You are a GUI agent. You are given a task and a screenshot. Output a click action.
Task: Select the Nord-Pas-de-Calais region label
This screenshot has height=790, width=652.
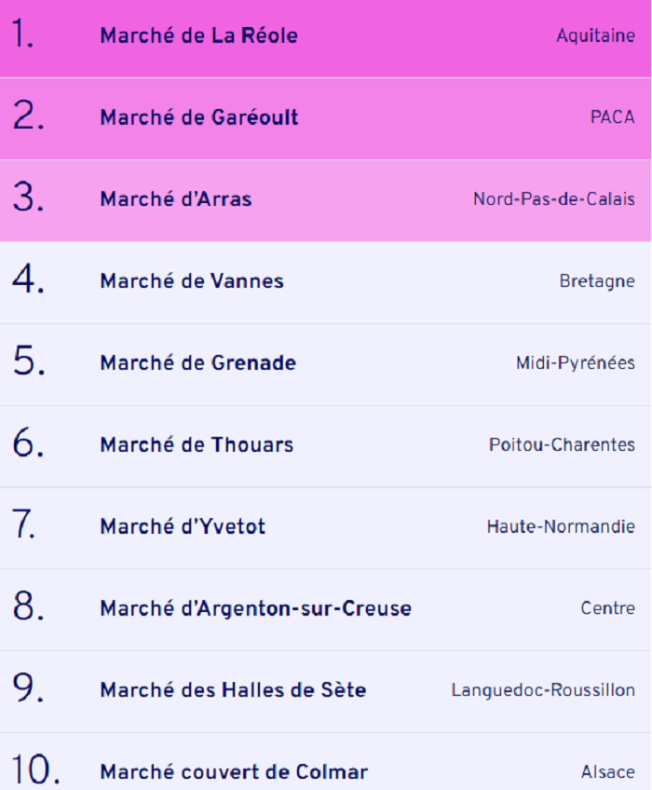[554, 199]
